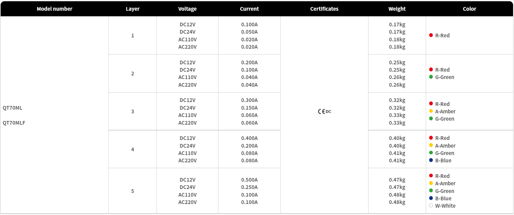
Task: Click the 0.500A current value
Action: (249, 180)
